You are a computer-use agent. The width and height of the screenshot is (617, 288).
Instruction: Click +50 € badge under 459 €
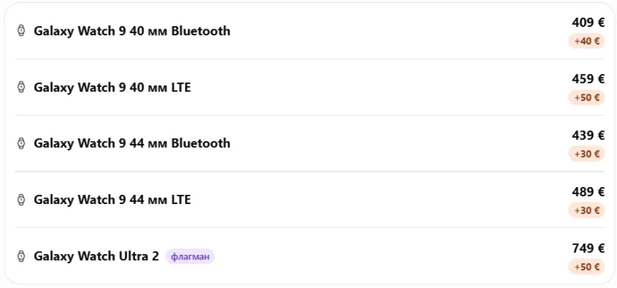[x=586, y=98]
